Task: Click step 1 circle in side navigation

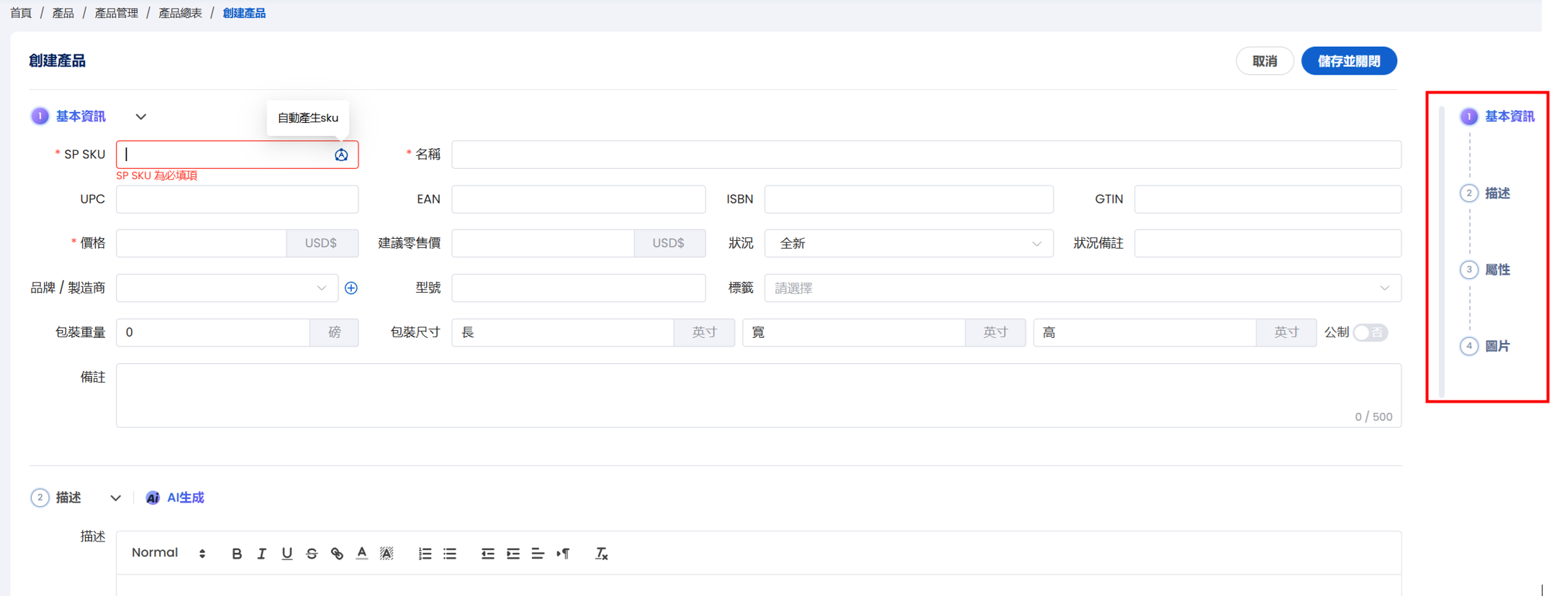Action: [x=1469, y=116]
